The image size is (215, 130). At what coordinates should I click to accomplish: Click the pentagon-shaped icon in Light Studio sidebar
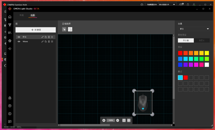coord(10,41)
